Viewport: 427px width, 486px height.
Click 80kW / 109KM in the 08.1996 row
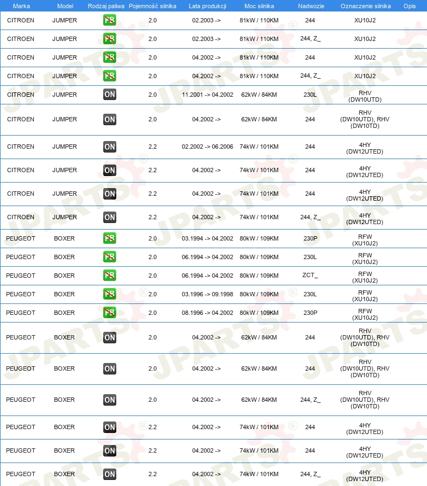click(x=259, y=313)
